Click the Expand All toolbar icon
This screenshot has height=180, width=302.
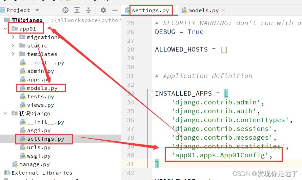point(77,10)
